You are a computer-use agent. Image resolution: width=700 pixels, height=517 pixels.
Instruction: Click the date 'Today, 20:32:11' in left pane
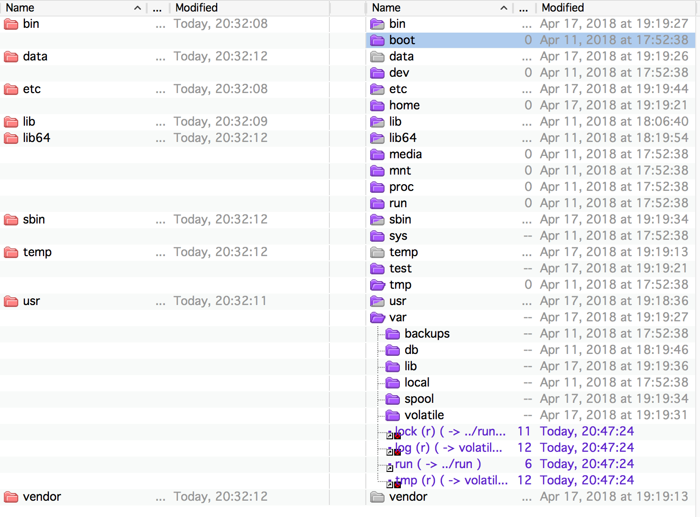click(x=220, y=301)
